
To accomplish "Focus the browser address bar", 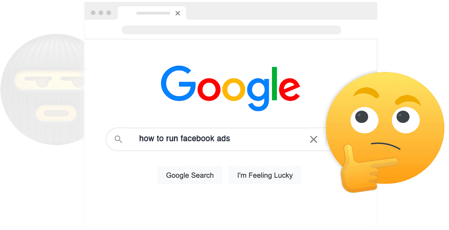I will (231, 30).
